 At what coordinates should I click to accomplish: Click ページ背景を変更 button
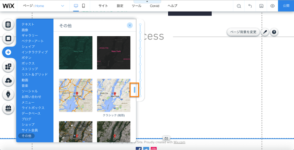click(x=243, y=32)
